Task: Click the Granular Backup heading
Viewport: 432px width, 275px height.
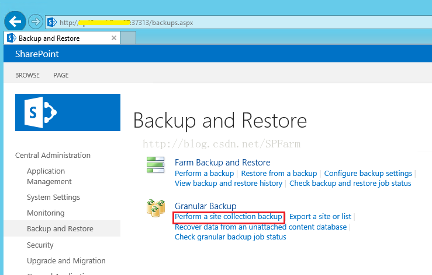Action: pyautogui.click(x=206, y=206)
